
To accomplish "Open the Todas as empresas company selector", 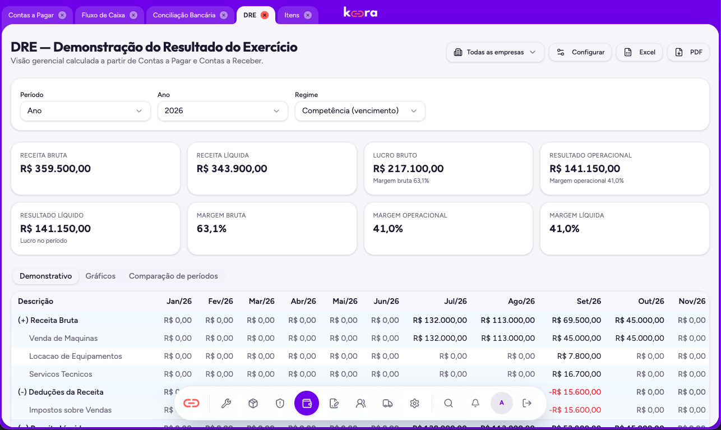I will (x=495, y=52).
